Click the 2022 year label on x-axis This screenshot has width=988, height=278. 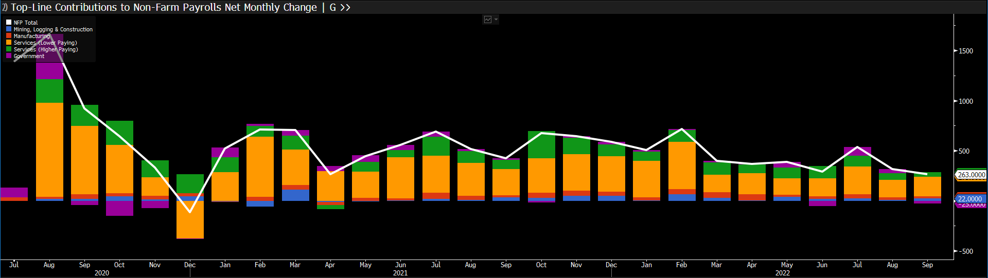tap(783, 273)
